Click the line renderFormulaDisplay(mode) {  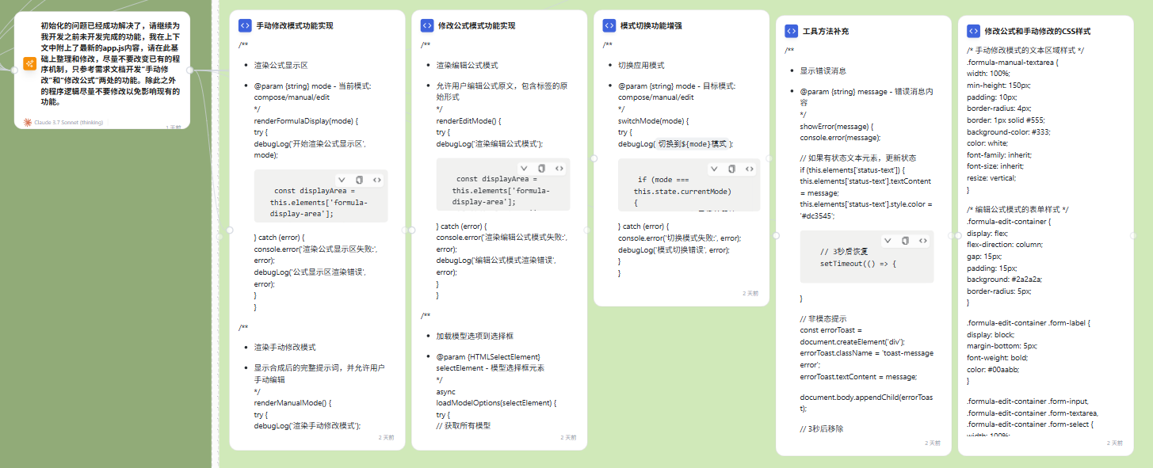(307, 121)
